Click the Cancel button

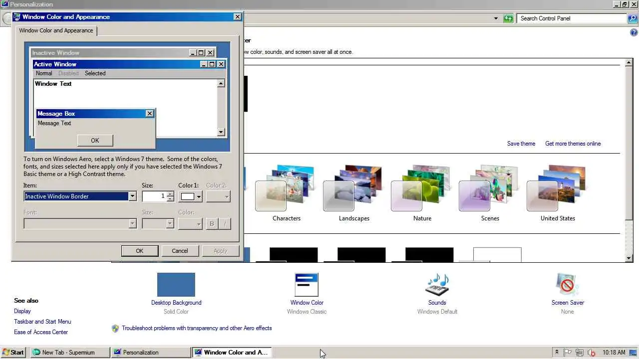pyautogui.click(x=180, y=251)
